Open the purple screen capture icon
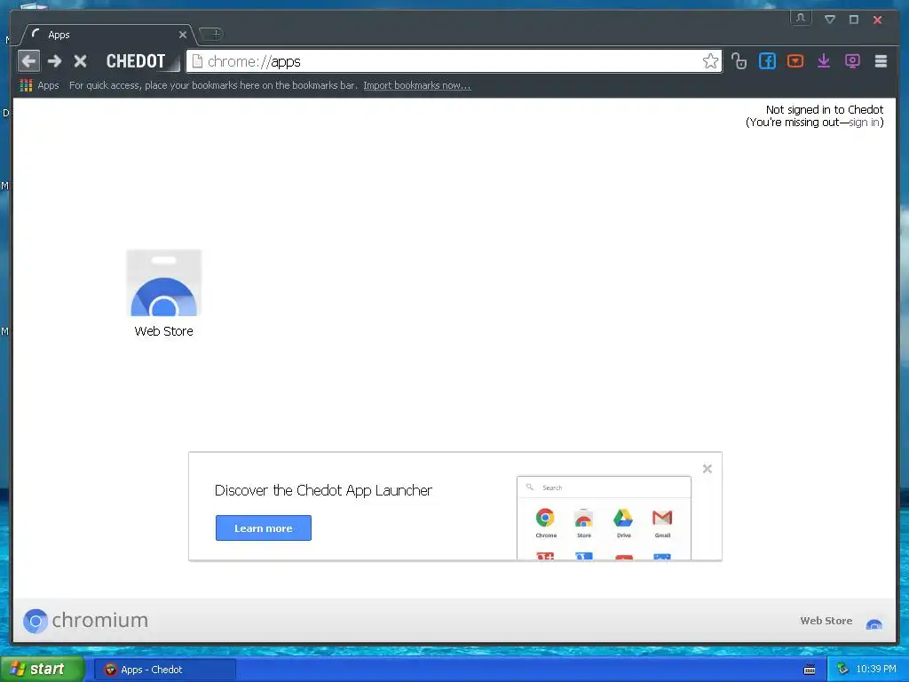 pos(852,61)
